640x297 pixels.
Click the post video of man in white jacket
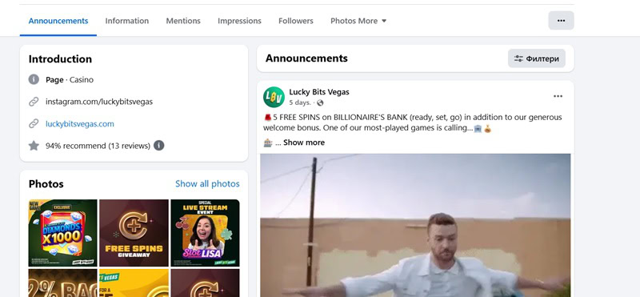point(415,225)
